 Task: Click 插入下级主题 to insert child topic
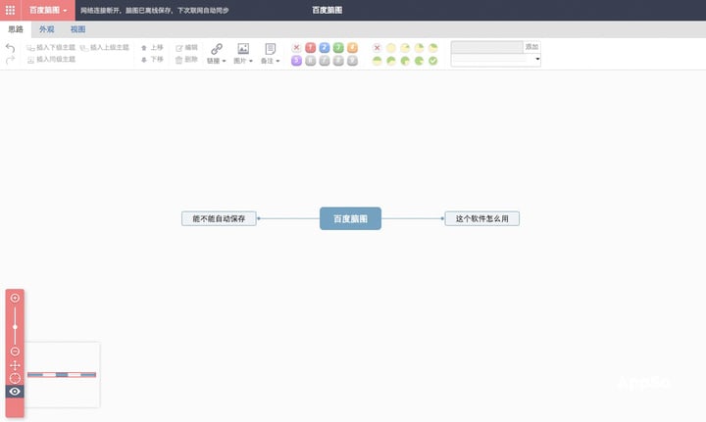[51, 47]
